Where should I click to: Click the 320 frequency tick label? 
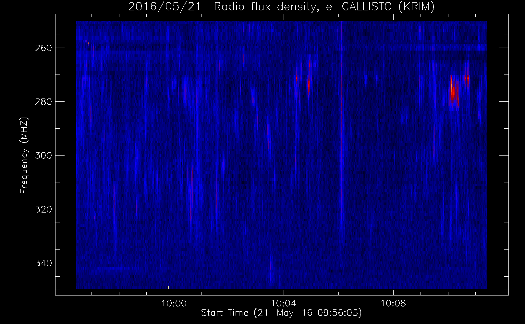click(x=43, y=209)
